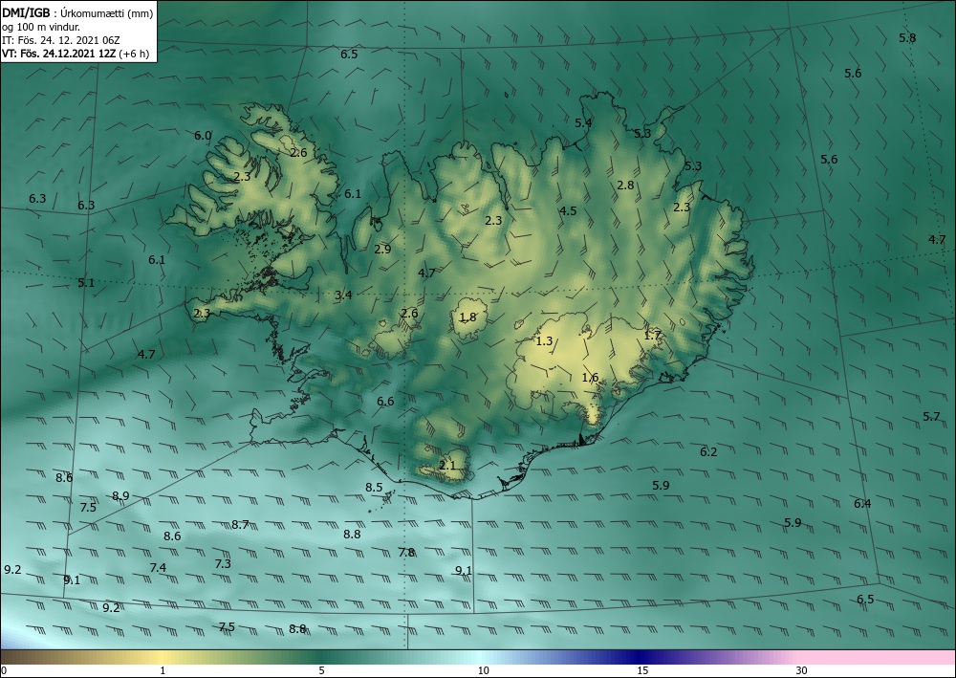Click the 2.9 map value
Screen dimensions: 956x678
(382, 249)
